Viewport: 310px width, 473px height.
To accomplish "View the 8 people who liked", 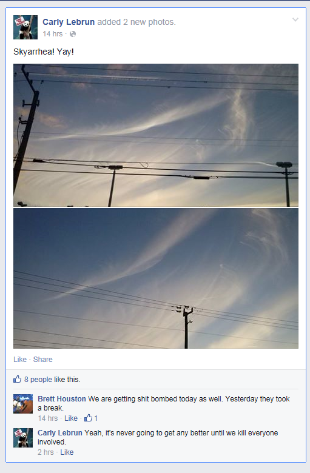I will coord(38,380).
